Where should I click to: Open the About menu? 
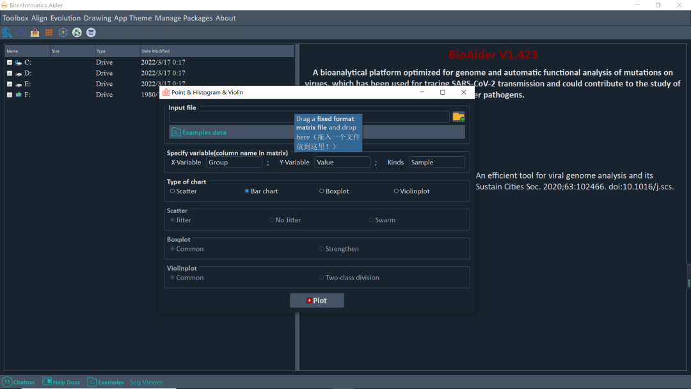tap(226, 18)
